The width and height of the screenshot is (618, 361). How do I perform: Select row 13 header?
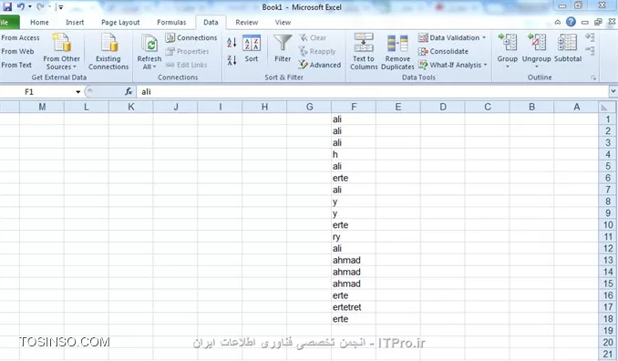[608, 260]
